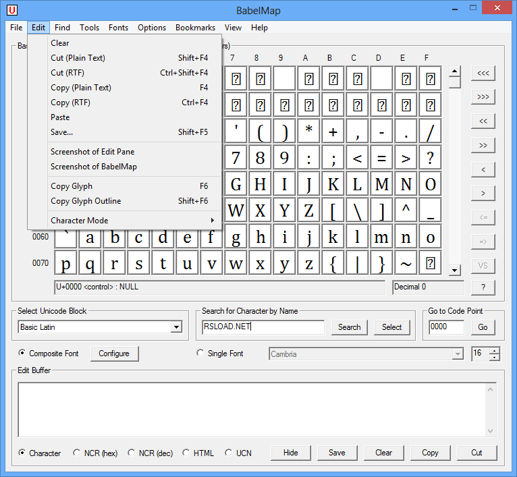Select the backslash glyph cell

pyautogui.click(x=358, y=211)
